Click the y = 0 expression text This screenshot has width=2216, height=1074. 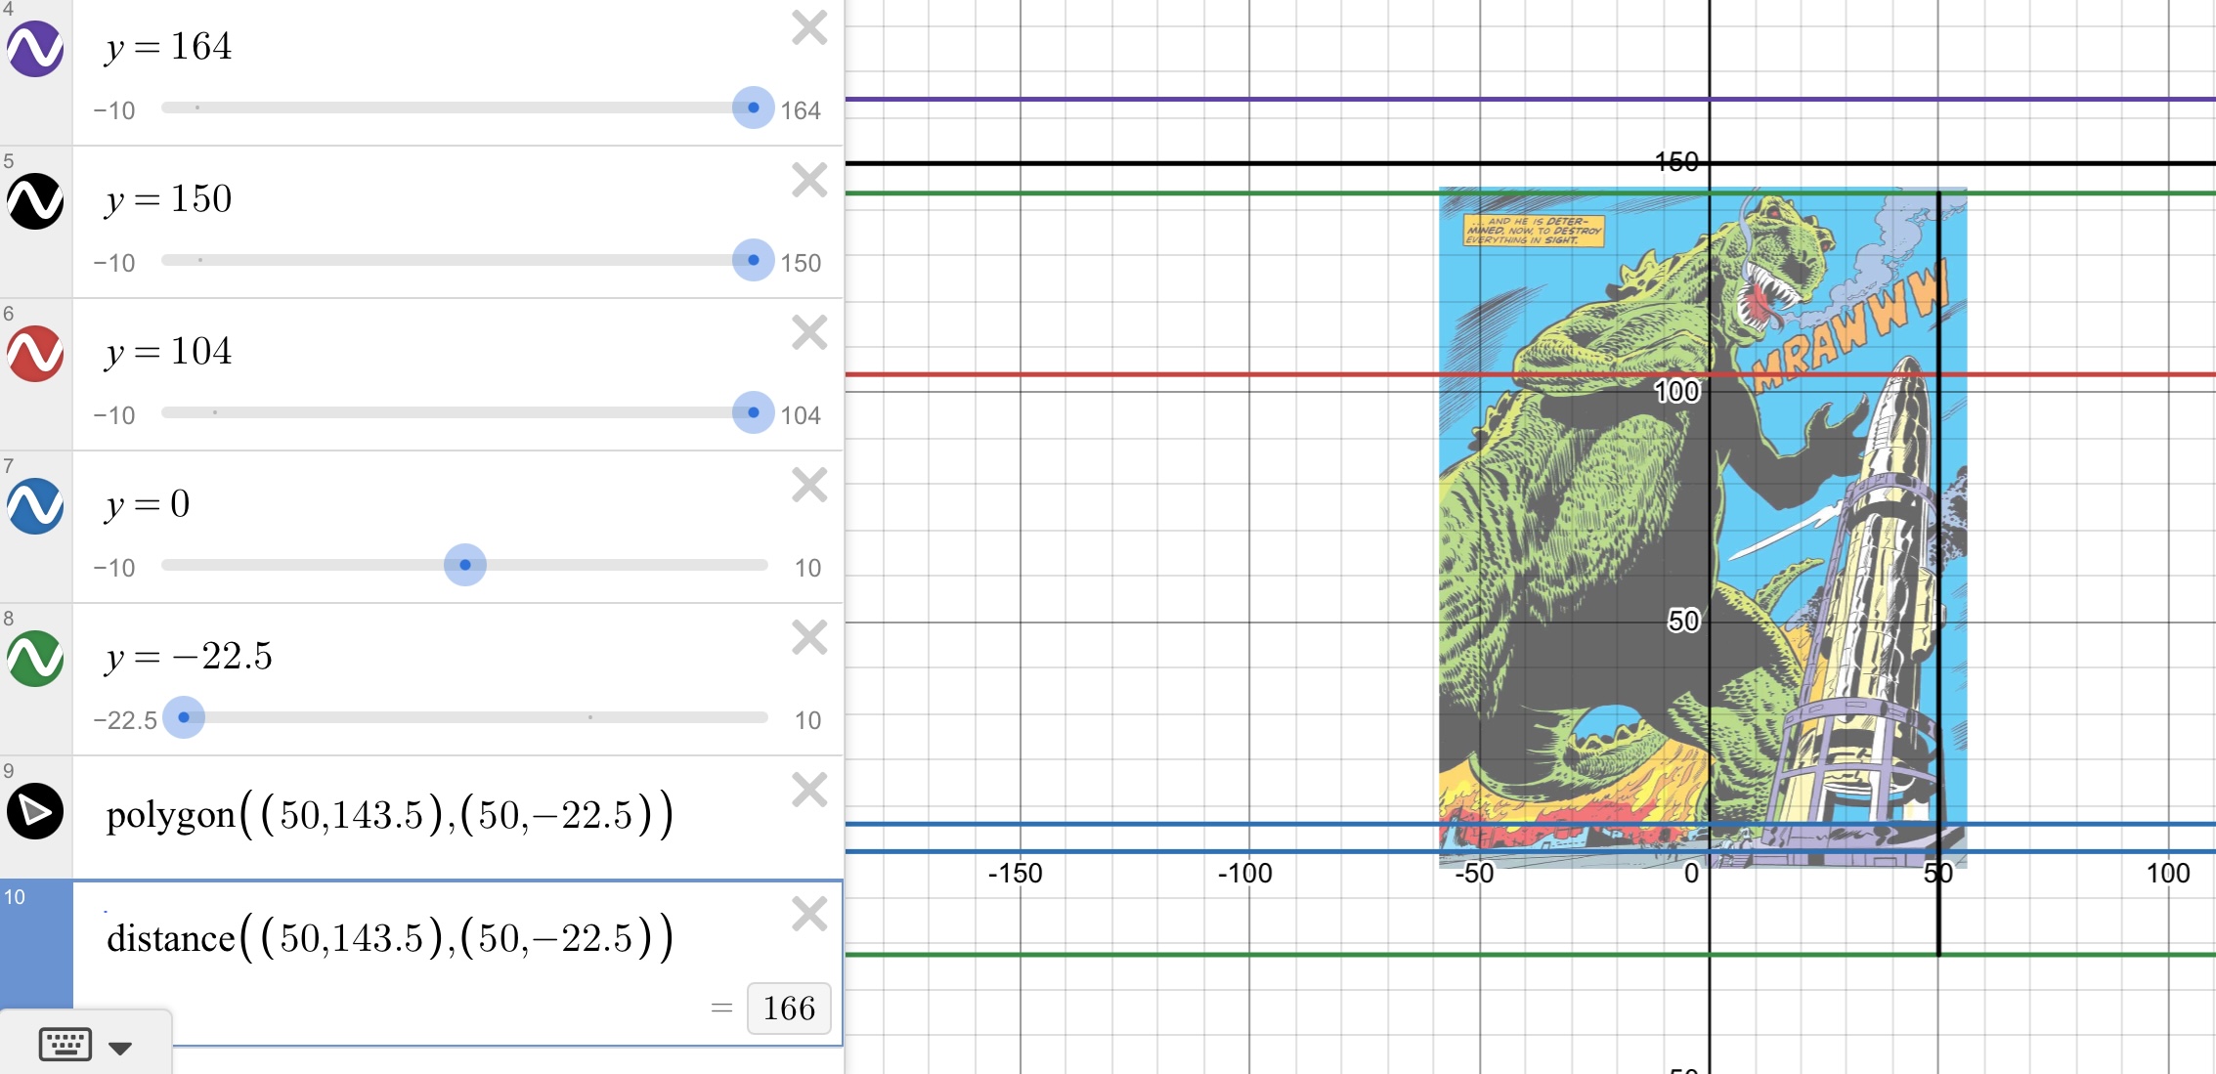148,504
